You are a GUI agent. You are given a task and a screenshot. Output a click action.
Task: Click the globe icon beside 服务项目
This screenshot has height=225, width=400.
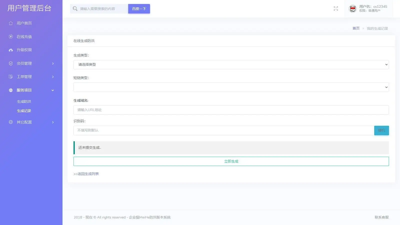pyautogui.click(x=11, y=90)
